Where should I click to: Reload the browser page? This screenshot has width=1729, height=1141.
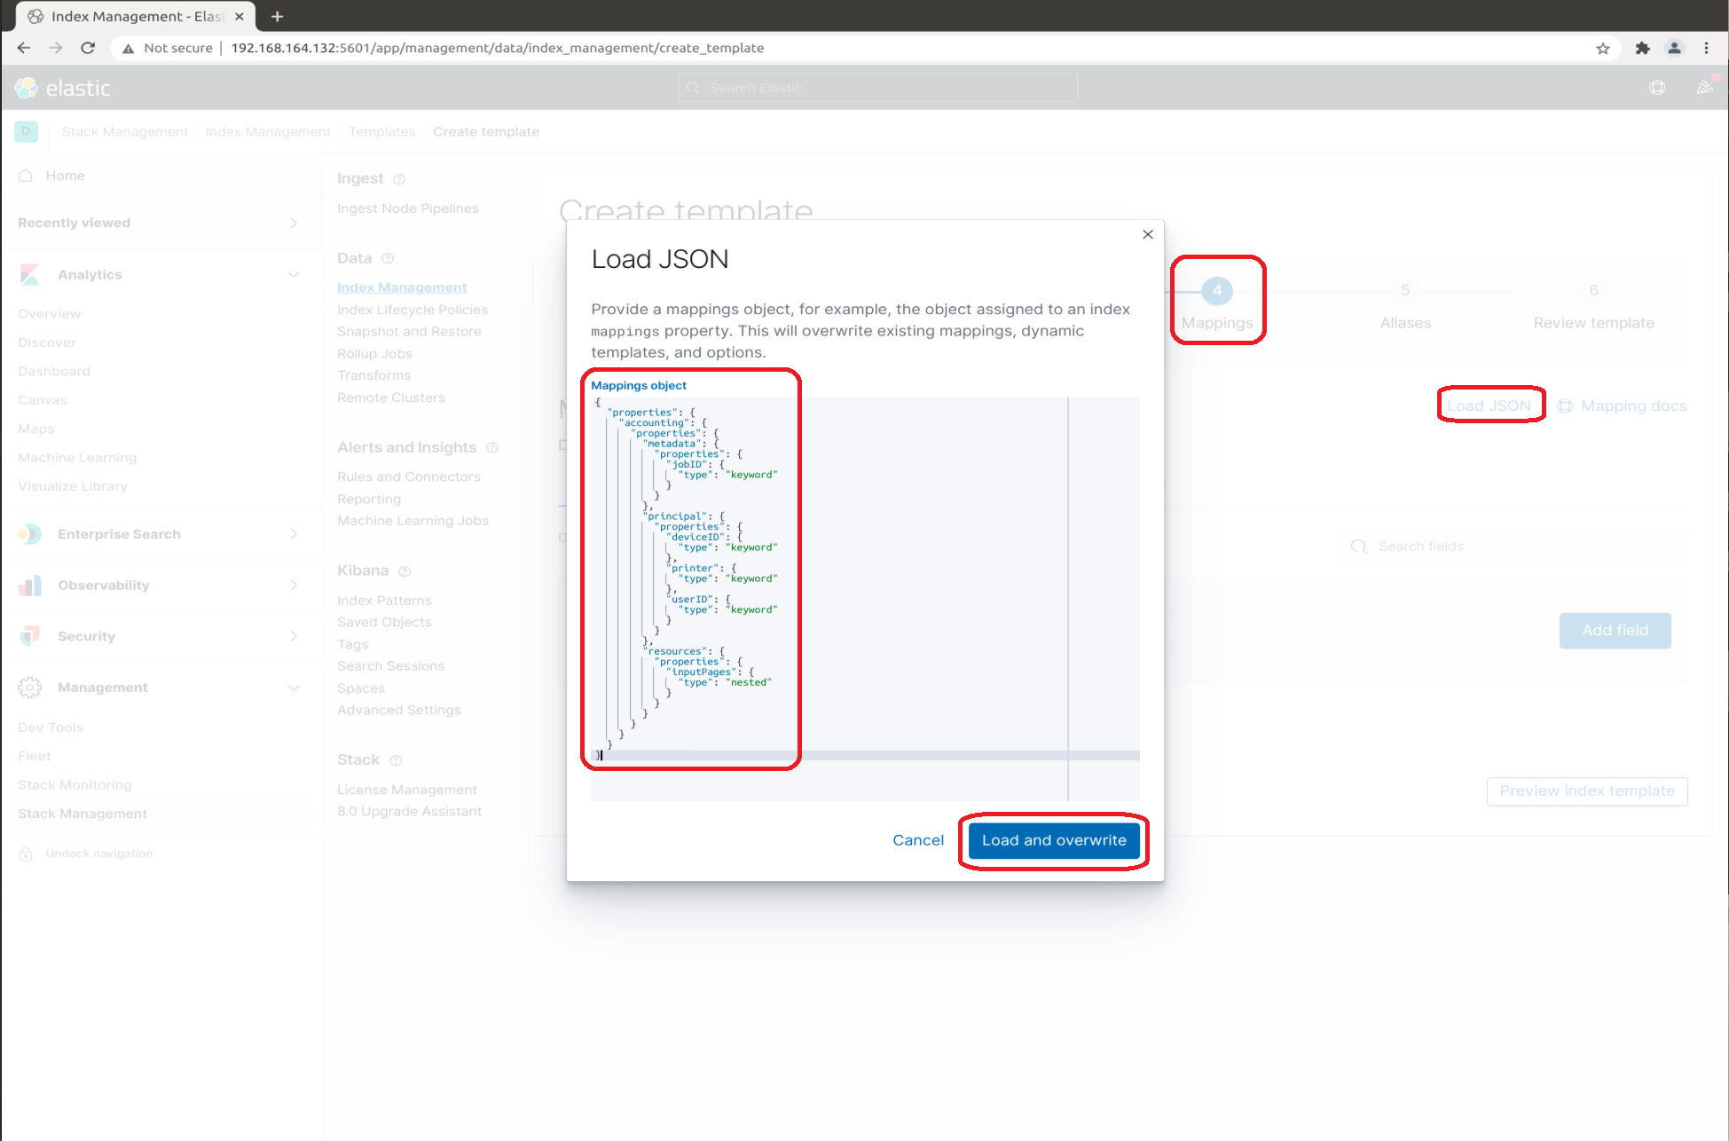[x=88, y=48]
